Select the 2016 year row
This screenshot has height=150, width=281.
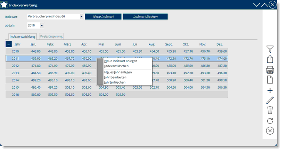(x=117, y=94)
